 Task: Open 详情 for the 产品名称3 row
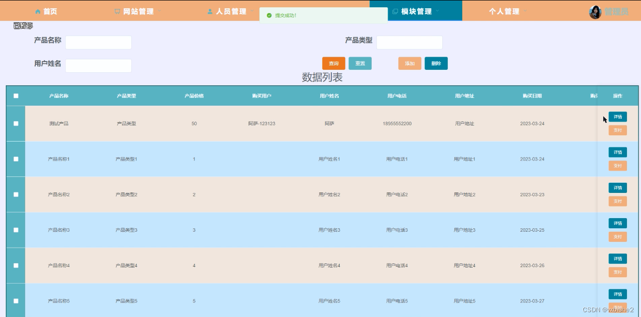618,223
